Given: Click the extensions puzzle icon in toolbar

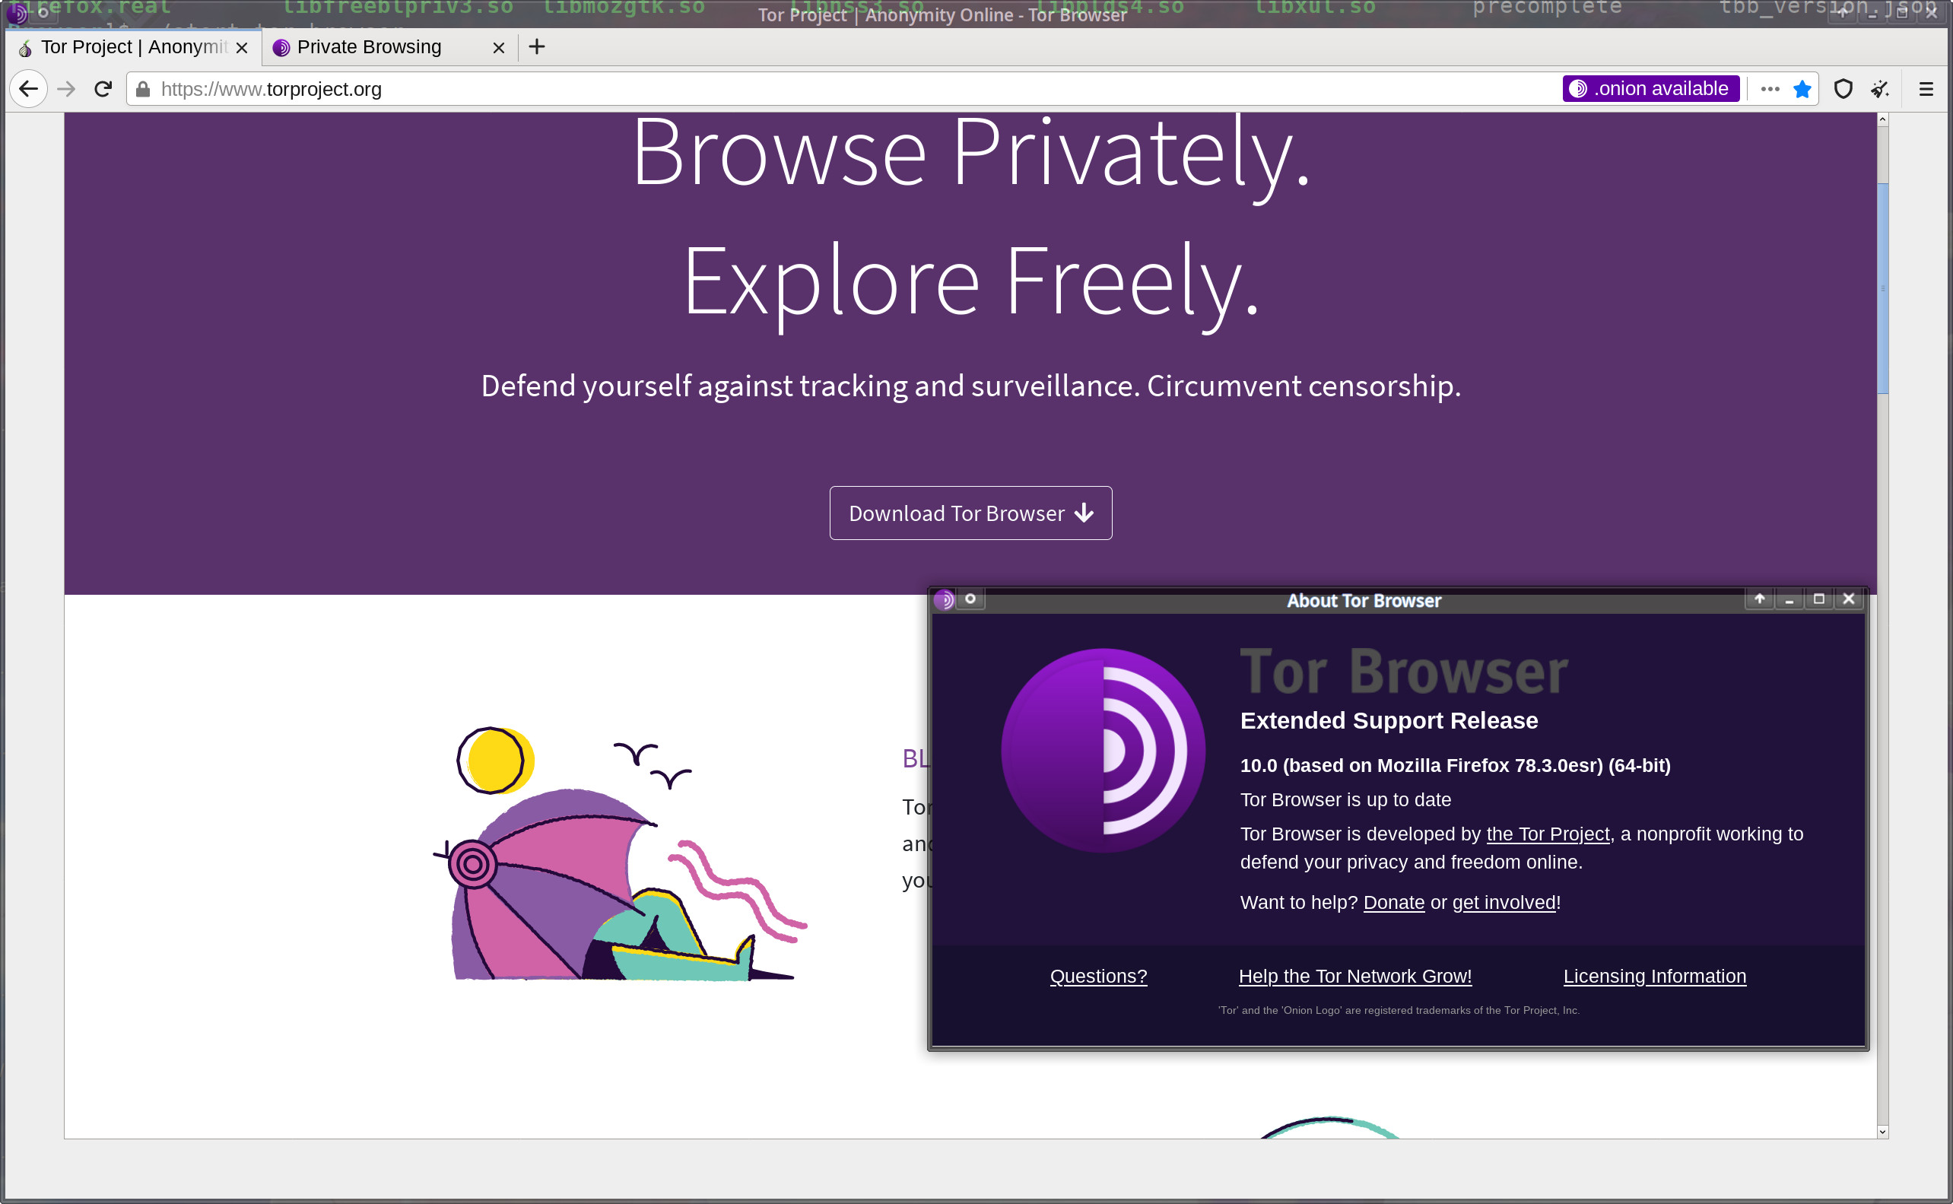Looking at the screenshot, I should [x=1882, y=89].
